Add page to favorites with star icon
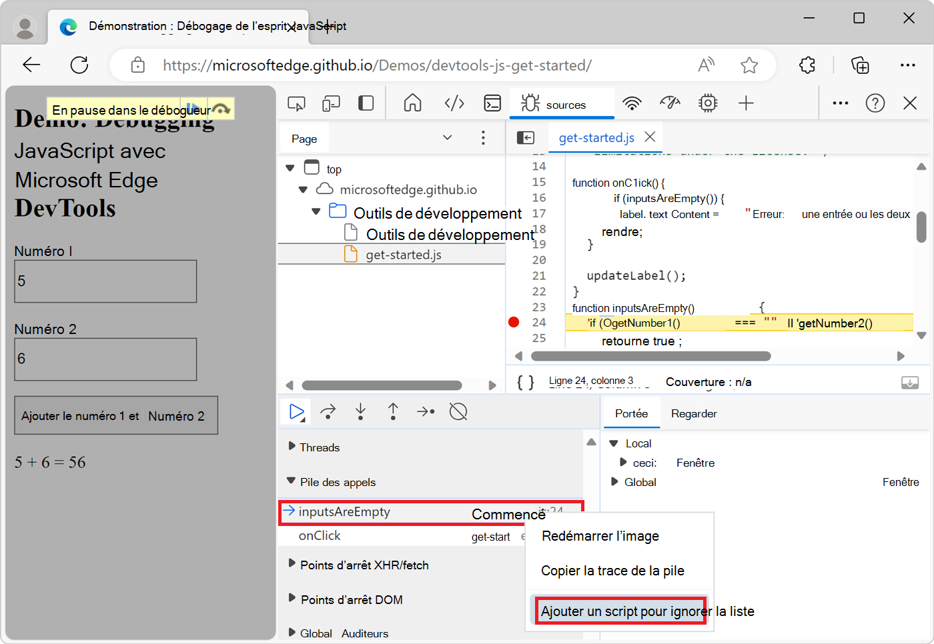 pos(749,65)
